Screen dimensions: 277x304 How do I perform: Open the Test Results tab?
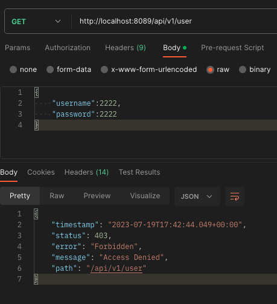(139, 172)
